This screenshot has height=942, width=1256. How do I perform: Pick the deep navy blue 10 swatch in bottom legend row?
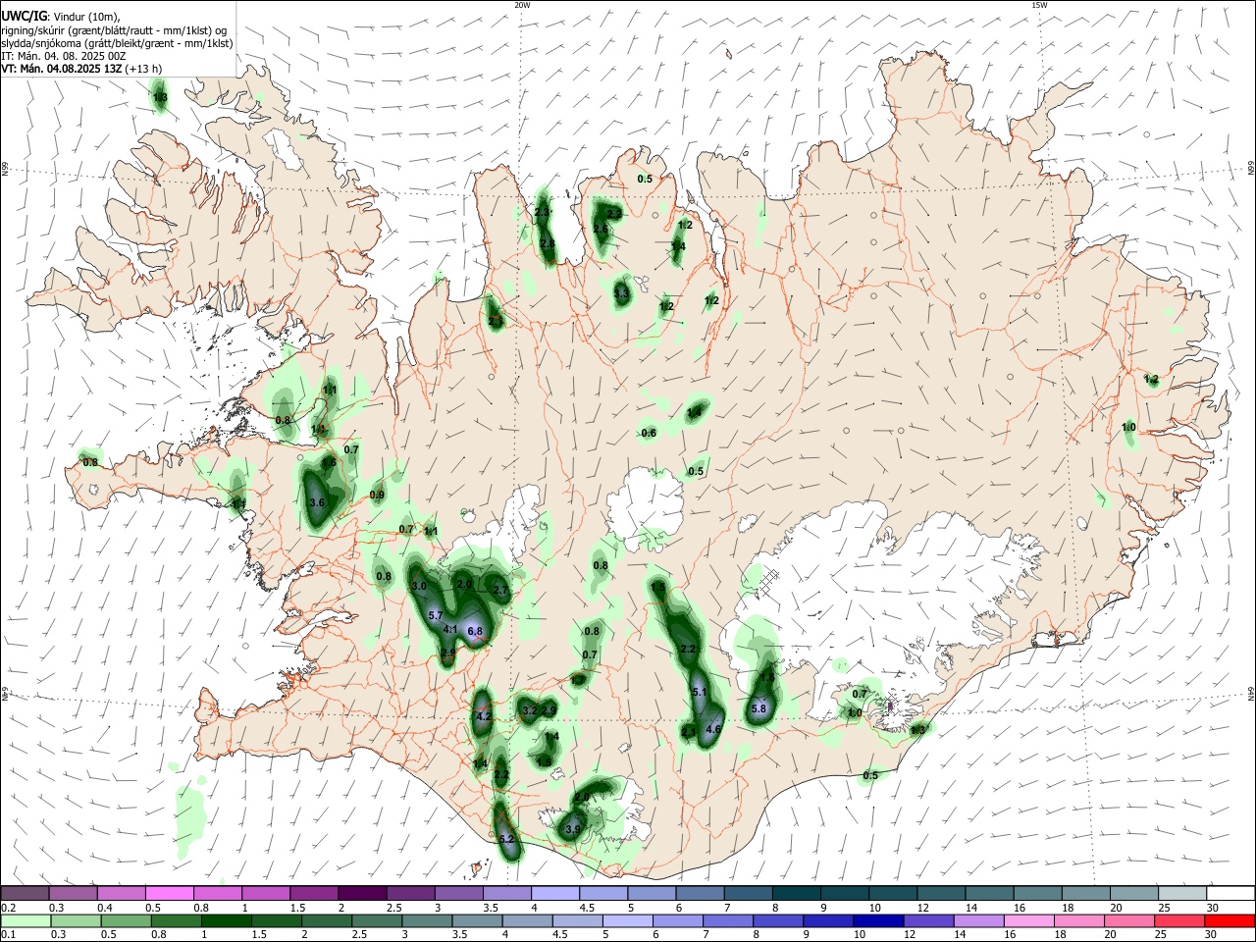[x=877, y=920]
